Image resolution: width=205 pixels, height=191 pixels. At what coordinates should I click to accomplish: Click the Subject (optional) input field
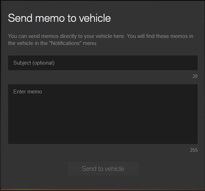coord(103,63)
